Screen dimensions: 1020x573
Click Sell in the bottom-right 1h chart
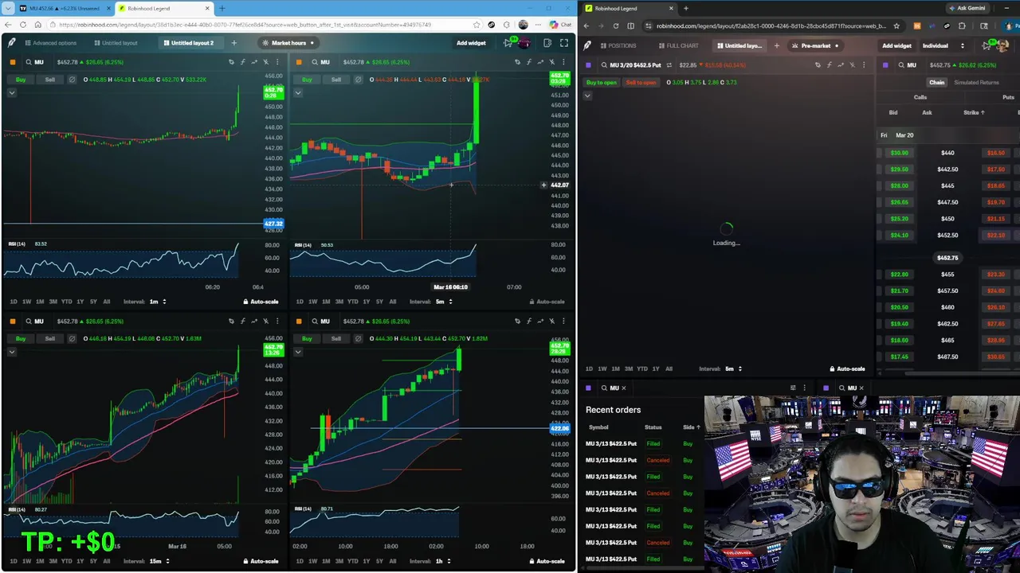click(x=335, y=339)
